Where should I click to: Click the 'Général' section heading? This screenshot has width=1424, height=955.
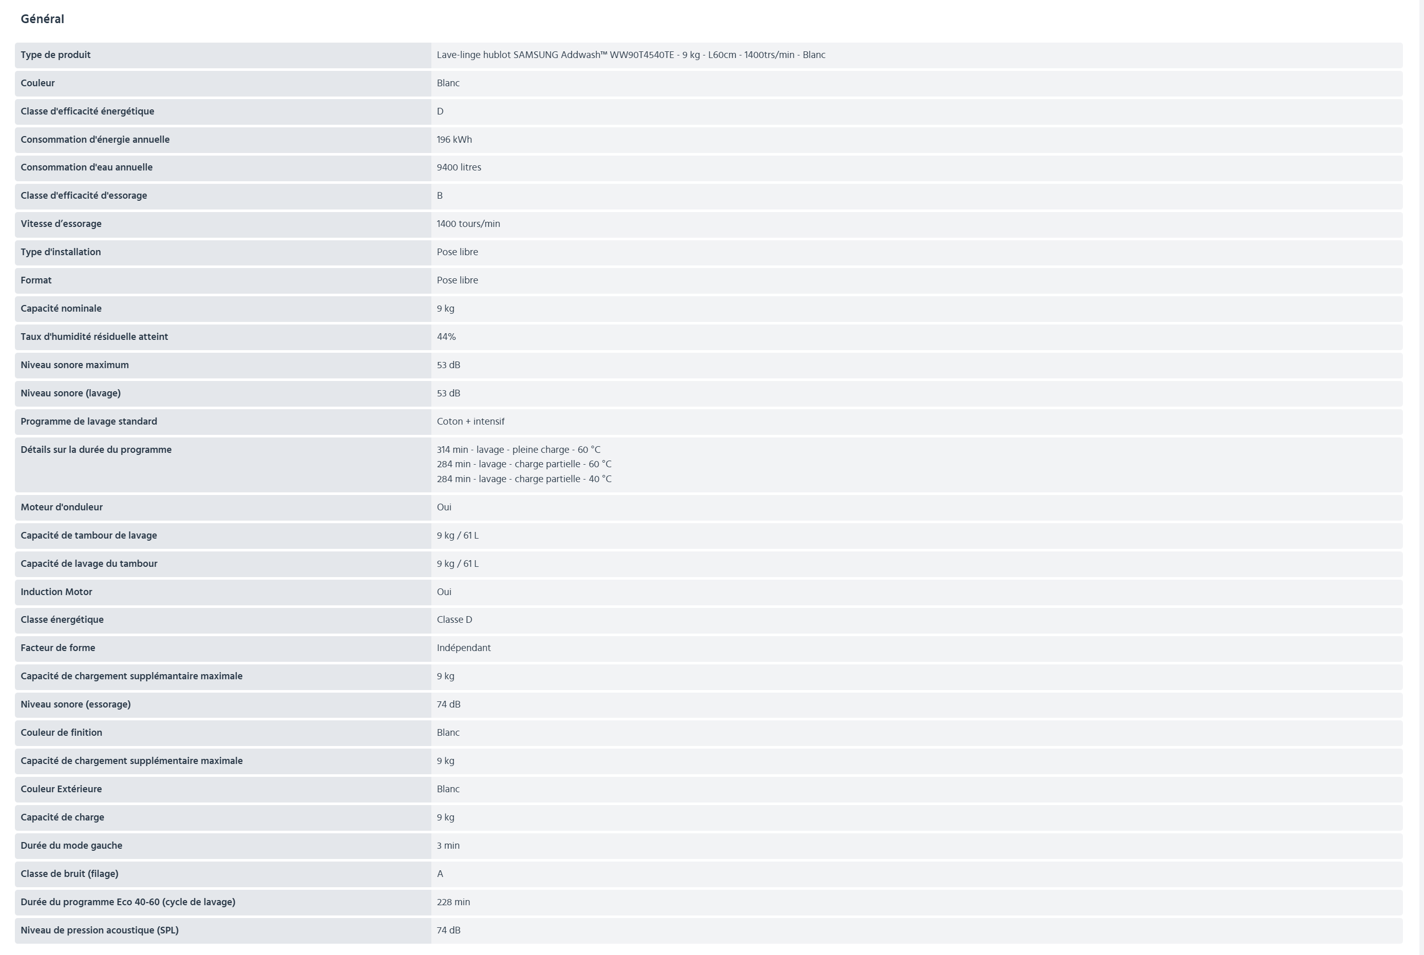pos(42,19)
